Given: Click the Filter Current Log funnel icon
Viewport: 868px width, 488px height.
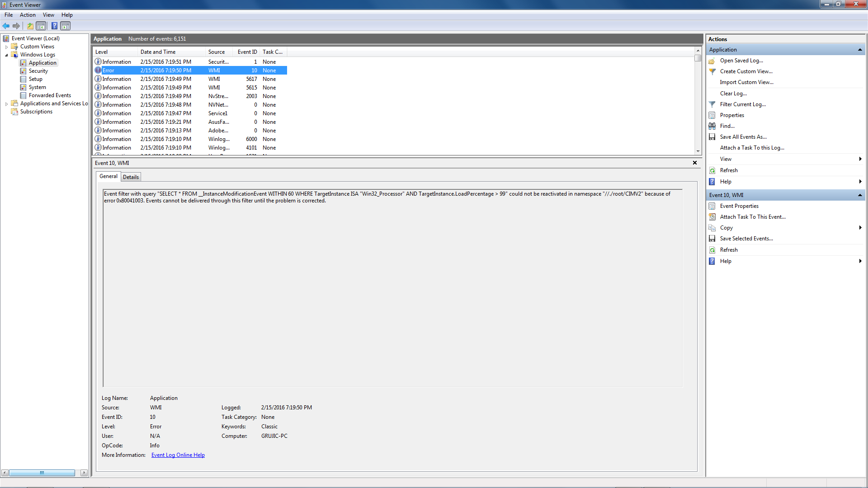Looking at the screenshot, I should pos(712,104).
